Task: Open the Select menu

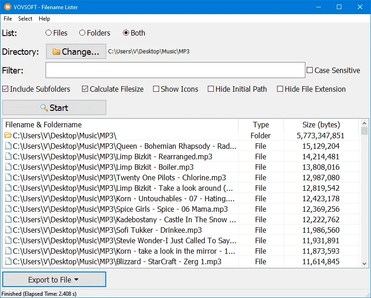Action: pos(25,18)
